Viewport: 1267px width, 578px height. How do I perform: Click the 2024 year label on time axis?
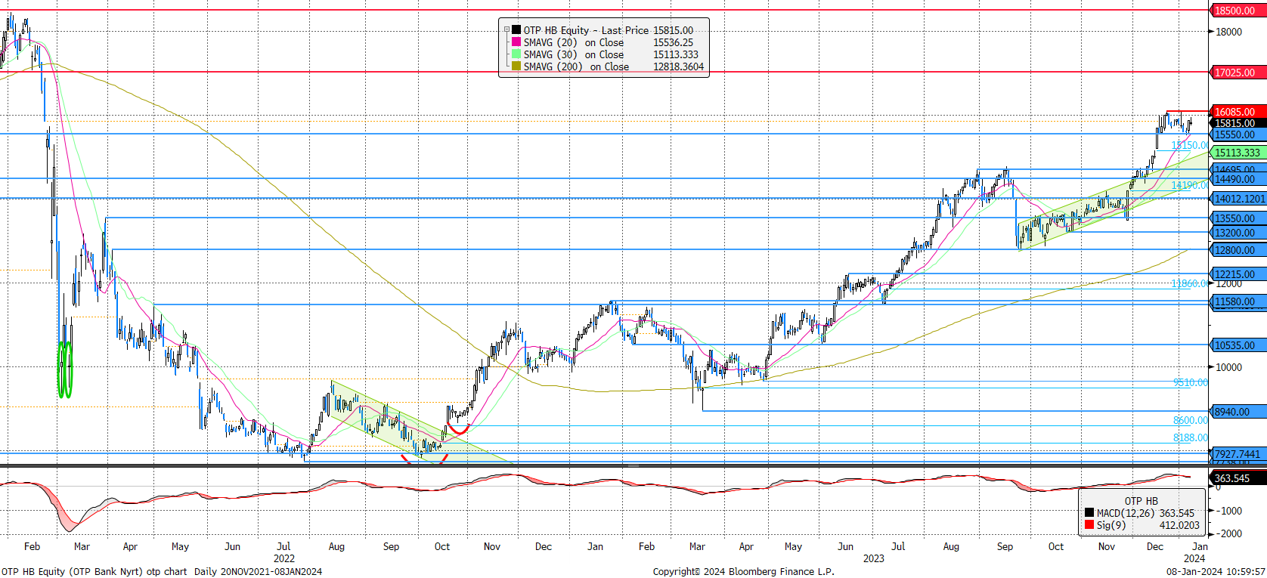coord(1194,558)
